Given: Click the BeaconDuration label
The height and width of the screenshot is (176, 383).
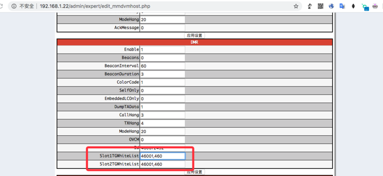Looking at the screenshot, I should (122, 74).
